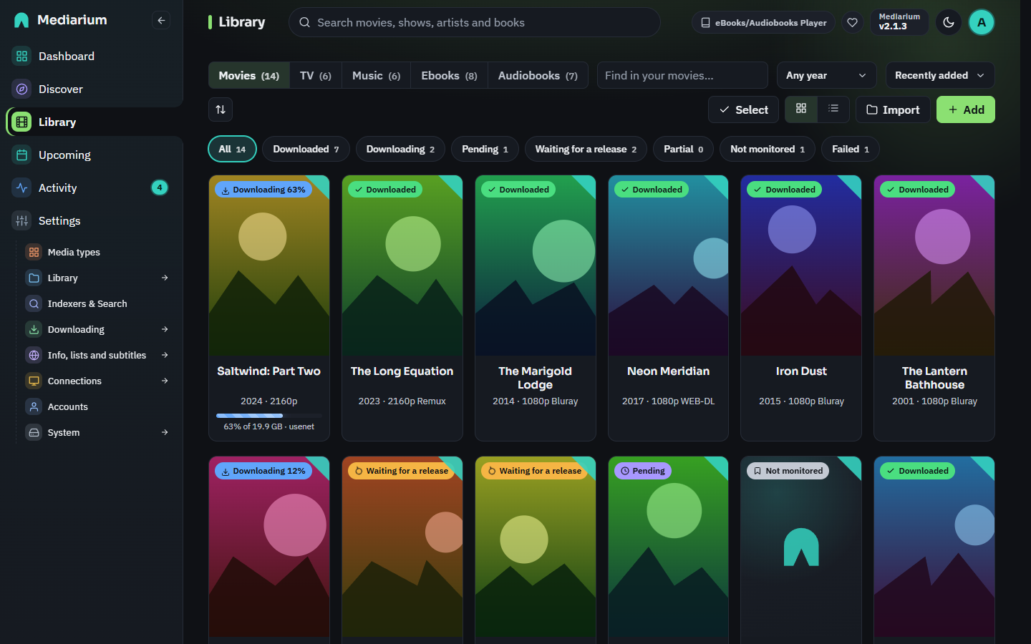Viewport: 1031px width, 644px height.
Task: Expand the System submenu arrow
Action: click(165, 432)
